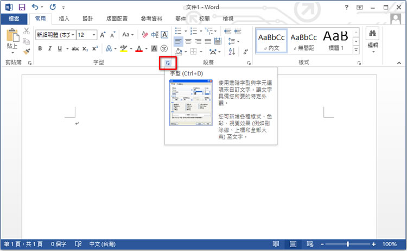Select the 無間距 style thumbnail
This screenshot has height=251, width=407.
pos(304,41)
